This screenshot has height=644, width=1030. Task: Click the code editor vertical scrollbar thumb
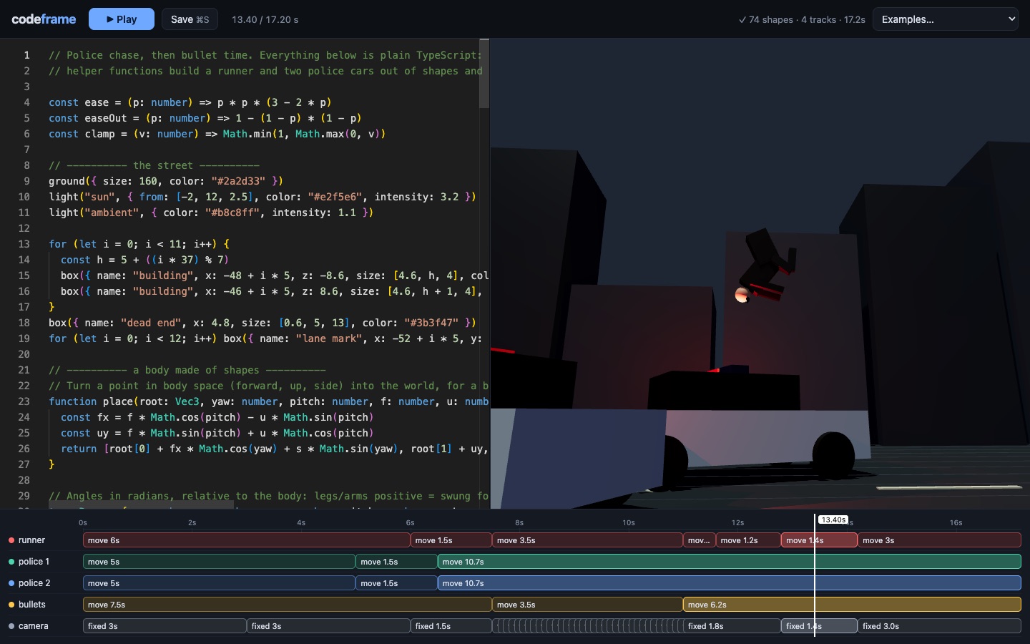click(x=484, y=74)
